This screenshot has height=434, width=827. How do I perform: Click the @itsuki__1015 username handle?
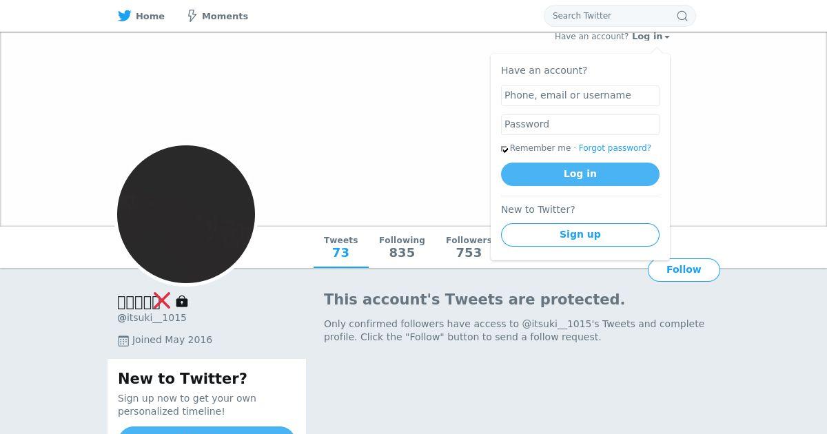(x=152, y=318)
